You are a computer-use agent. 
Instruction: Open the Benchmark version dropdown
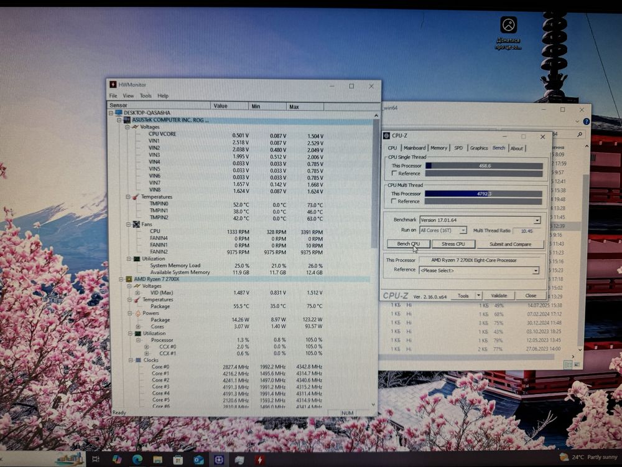[536, 220]
